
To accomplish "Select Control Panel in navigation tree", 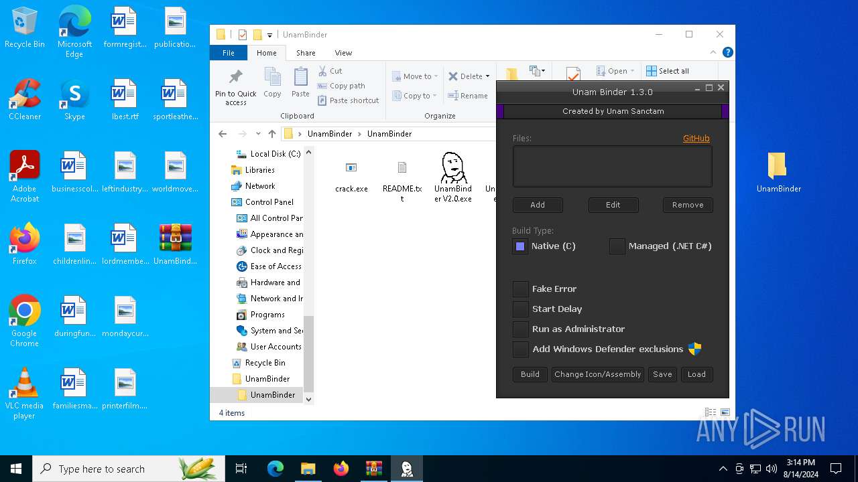I will [x=269, y=202].
